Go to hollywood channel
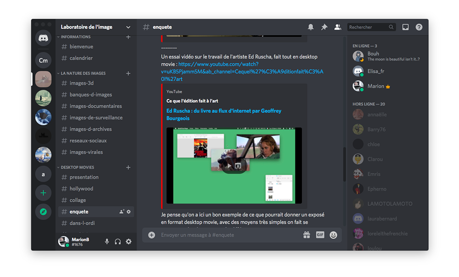Screen dimensions: 459x277 point(96,188)
